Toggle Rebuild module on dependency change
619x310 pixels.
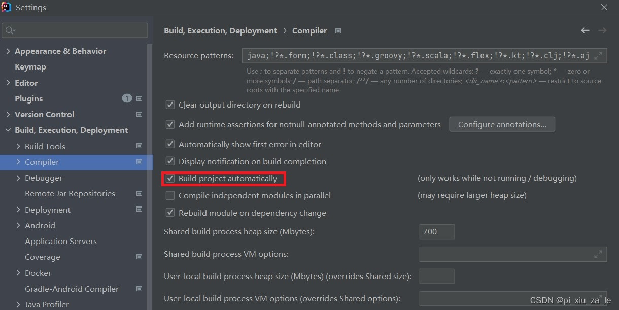(x=170, y=213)
